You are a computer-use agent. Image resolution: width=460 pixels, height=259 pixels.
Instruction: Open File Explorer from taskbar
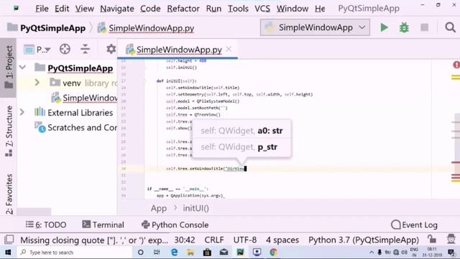pyautogui.click(x=190, y=253)
